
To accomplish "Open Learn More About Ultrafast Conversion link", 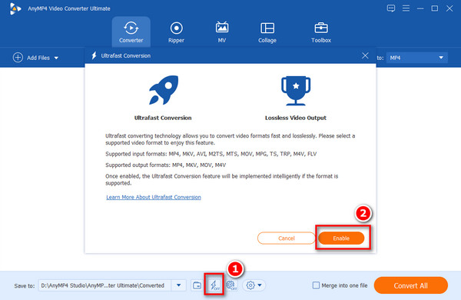I will click(154, 197).
